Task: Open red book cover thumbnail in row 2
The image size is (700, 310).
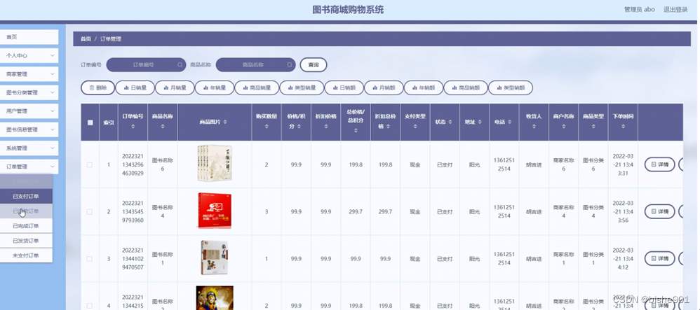Action: coord(215,210)
